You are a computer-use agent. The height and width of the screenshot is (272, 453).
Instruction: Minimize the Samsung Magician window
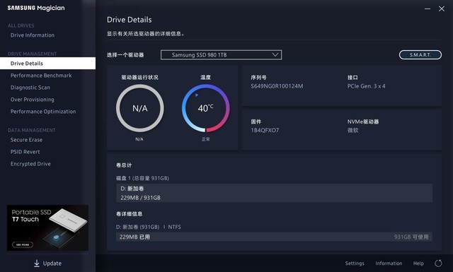(x=428, y=9)
